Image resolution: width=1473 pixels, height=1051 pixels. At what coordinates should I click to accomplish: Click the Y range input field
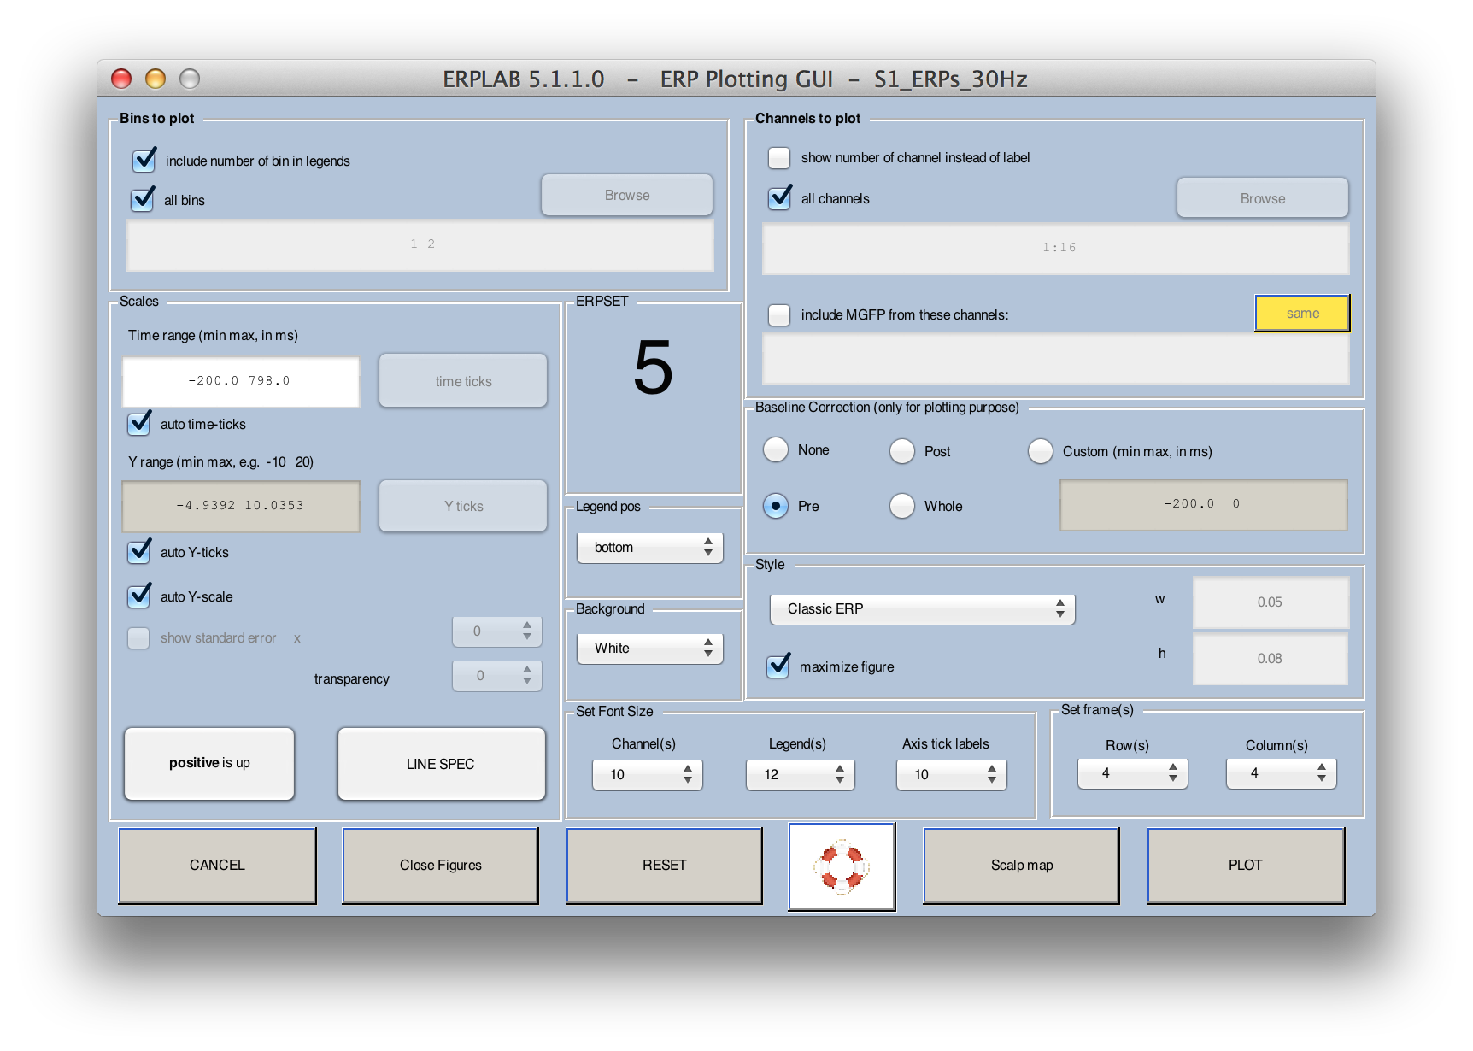pos(240,506)
